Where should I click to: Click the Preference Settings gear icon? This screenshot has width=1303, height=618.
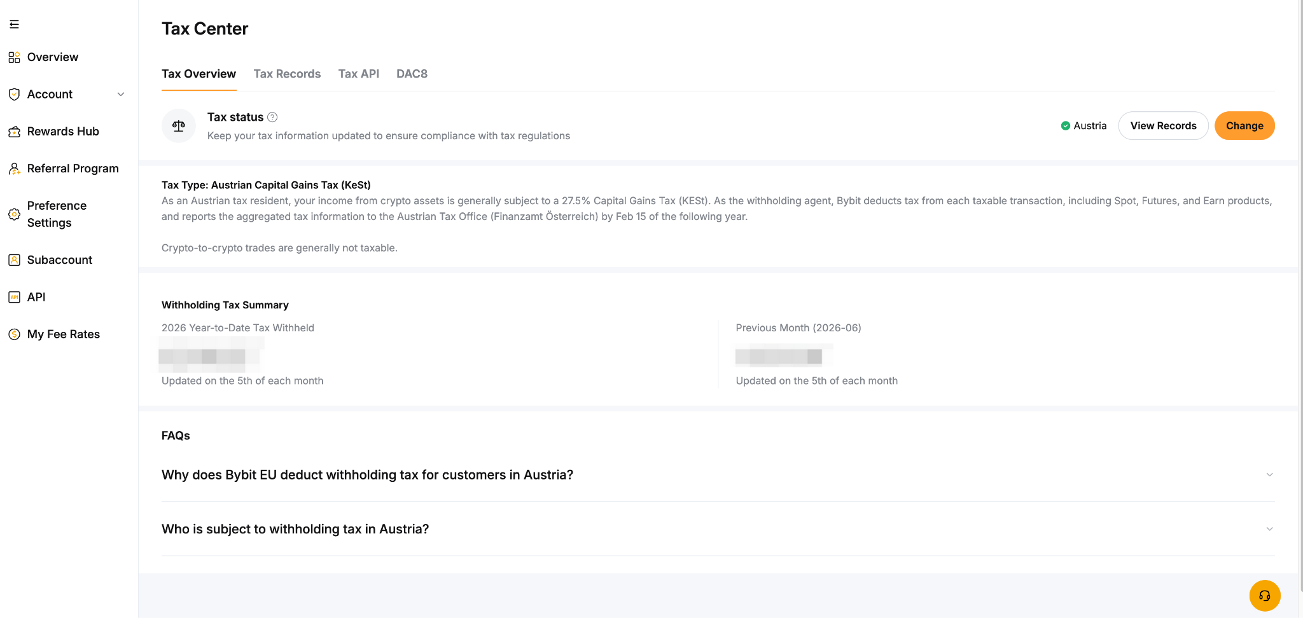pos(14,214)
